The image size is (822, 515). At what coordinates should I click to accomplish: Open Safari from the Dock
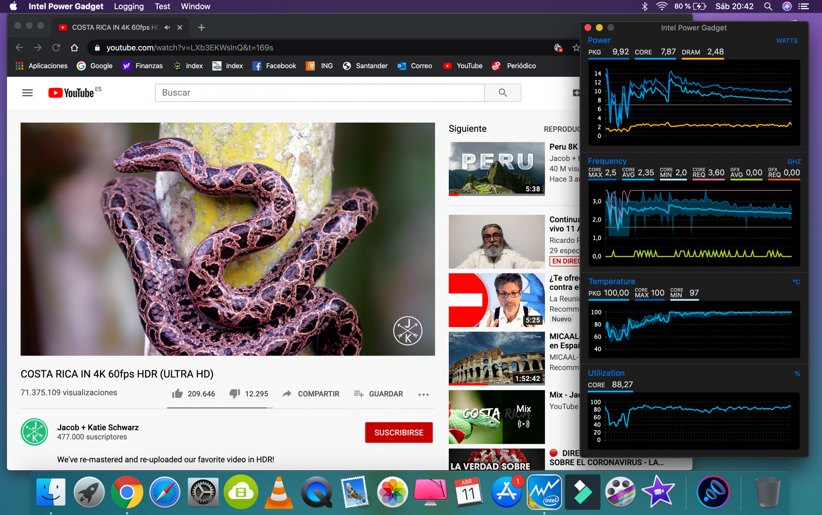click(165, 492)
